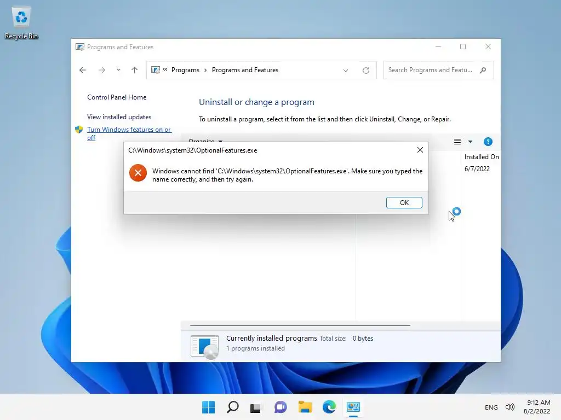The width and height of the screenshot is (561, 420).
Task: Open the breadcrumb overflow chevron
Action: 165,69
